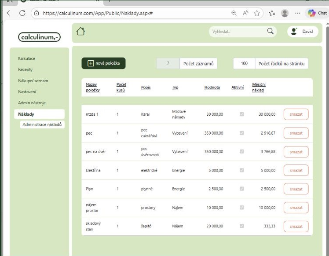Go to the home page via house icon
The width and height of the screenshot is (329, 256).
coord(80,32)
